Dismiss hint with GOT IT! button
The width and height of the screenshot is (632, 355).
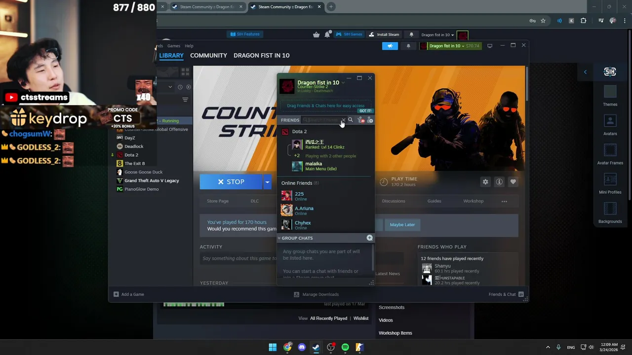pyautogui.click(x=365, y=111)
